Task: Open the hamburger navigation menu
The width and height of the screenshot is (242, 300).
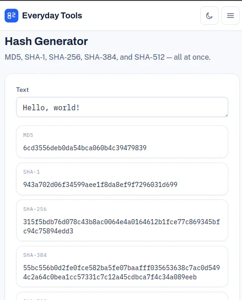Action: tap(231, 16)
